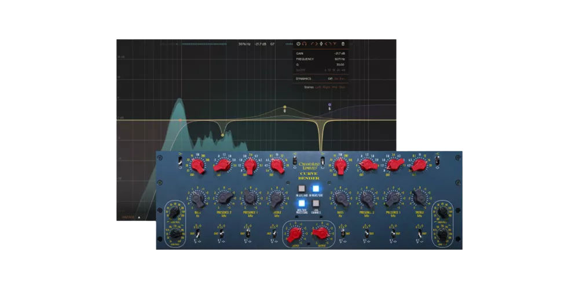Set Dynamics to On
The width and height of the screenshot is (579, 289).
[x=336, y=79]
